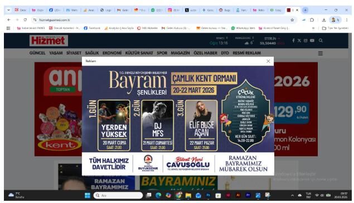Click the Bayram Şenlikleri ad banner
The height and width of the screenshot is (203, 354).
click(178, 121)
